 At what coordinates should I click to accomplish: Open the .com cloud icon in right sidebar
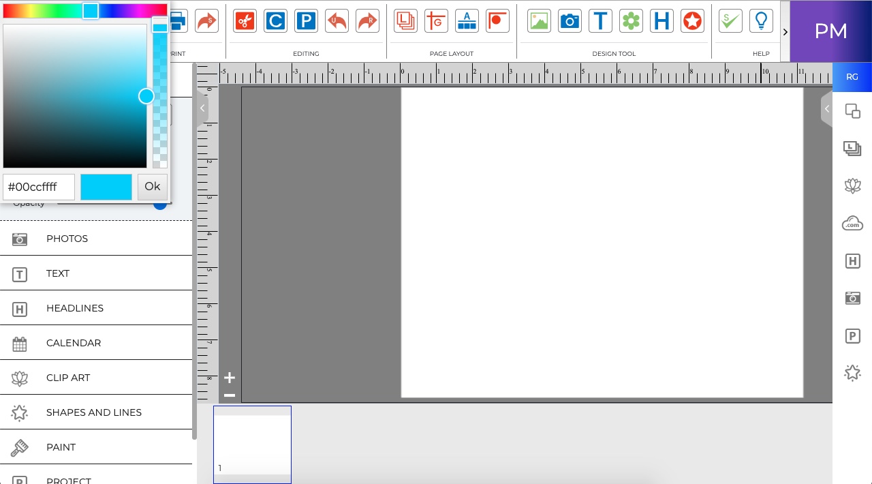click(x=852, y=223)
